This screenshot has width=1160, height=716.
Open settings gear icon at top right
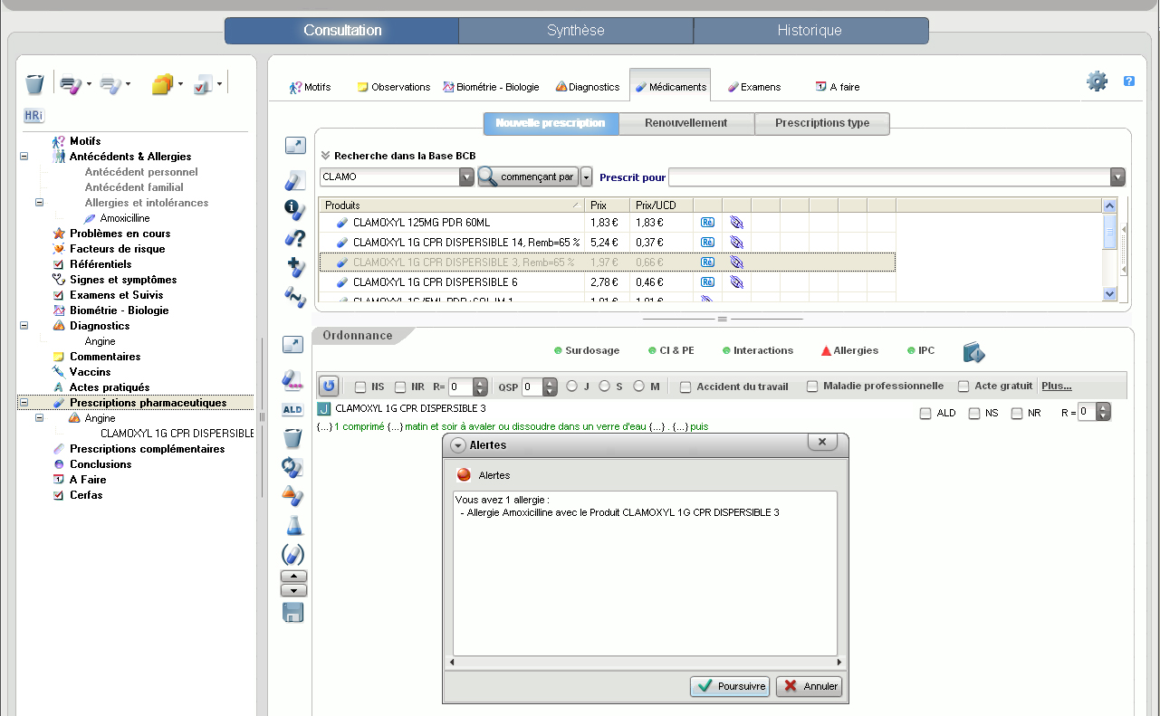[1097, 81]
